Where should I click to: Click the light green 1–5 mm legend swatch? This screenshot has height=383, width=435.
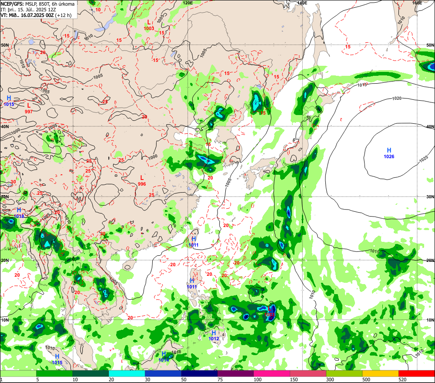18,373
